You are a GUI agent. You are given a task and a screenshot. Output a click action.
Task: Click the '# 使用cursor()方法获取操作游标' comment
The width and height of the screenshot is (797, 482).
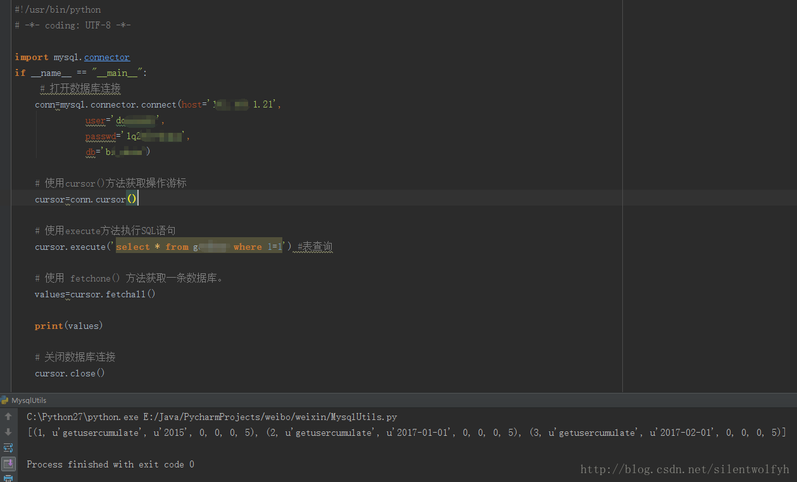tap(111, 183)
